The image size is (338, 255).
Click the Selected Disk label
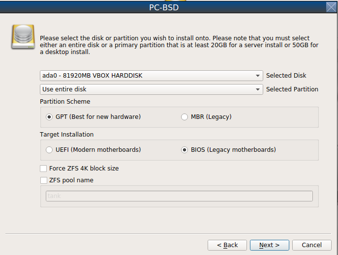pyautogui.click(x=286, y=76)
